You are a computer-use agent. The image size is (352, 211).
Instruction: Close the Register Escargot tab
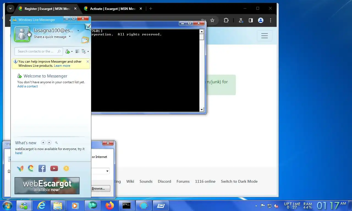coord(75,9)
